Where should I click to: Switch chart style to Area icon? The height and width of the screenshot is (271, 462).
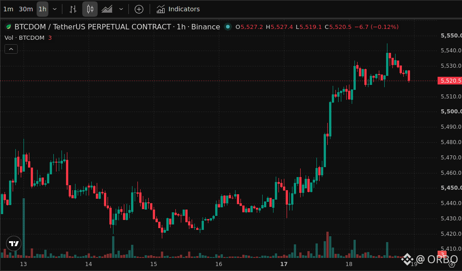tap(107, 9)
